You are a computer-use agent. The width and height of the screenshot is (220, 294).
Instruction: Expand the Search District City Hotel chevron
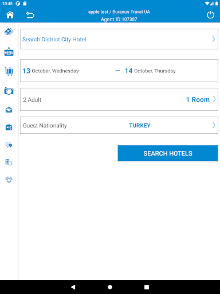(x=214, y=39)
